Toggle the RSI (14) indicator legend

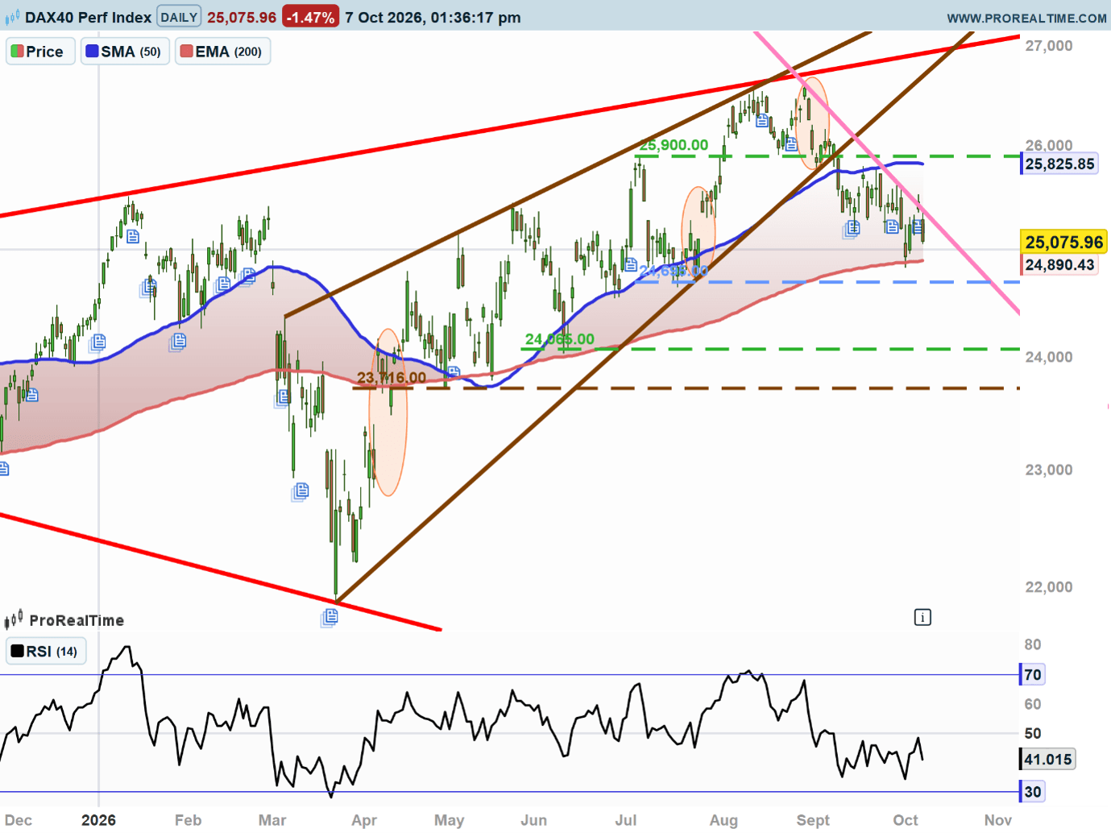point(46,651)
